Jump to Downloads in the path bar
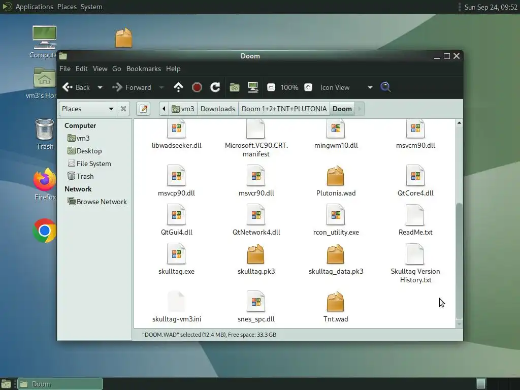Image resolution: width=520 pixels, height=390 pixels. (218, 109)
